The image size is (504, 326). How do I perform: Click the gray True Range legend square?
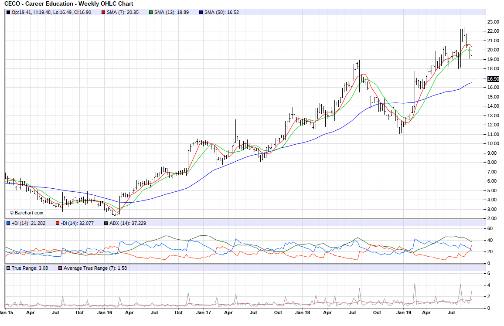point(8,268)
